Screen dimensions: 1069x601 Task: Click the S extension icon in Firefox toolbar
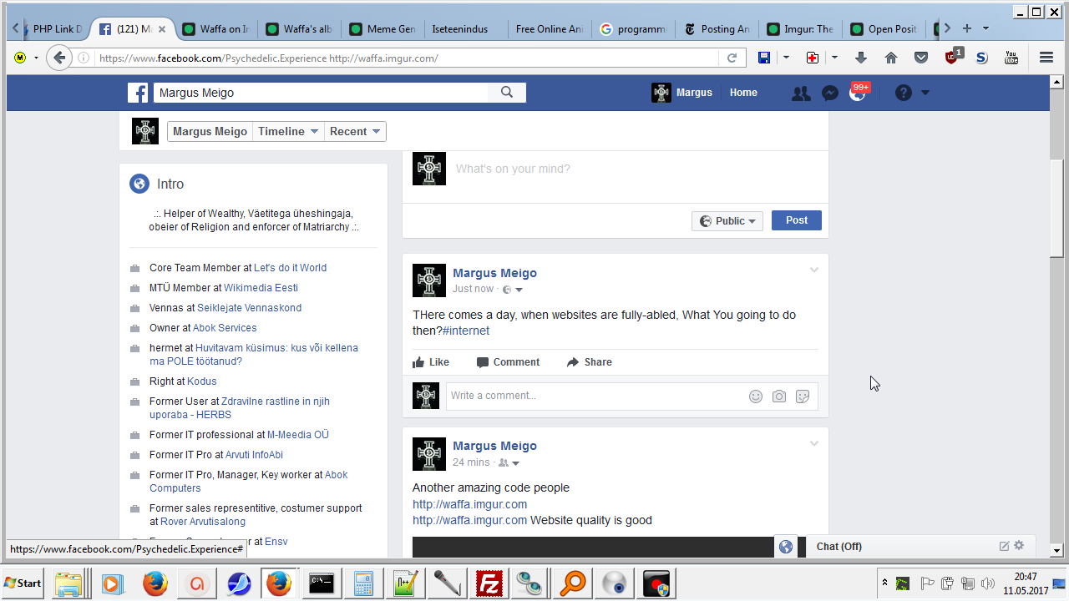click(x=981, y=58)
